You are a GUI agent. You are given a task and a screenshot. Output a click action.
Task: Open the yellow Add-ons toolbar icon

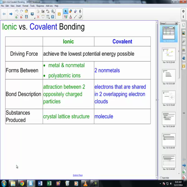click(x=59, y=14)
